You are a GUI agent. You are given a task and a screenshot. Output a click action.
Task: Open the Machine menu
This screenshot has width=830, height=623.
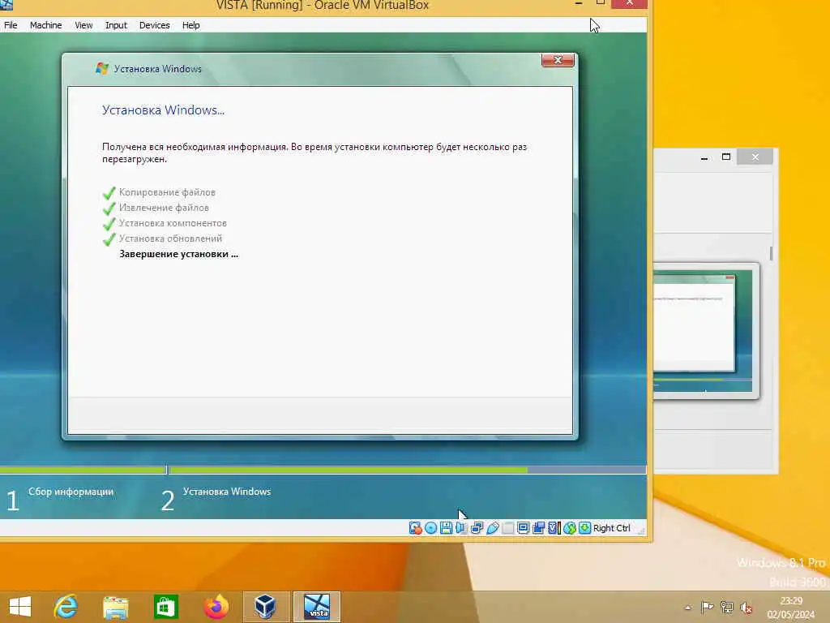pos(45,25)
